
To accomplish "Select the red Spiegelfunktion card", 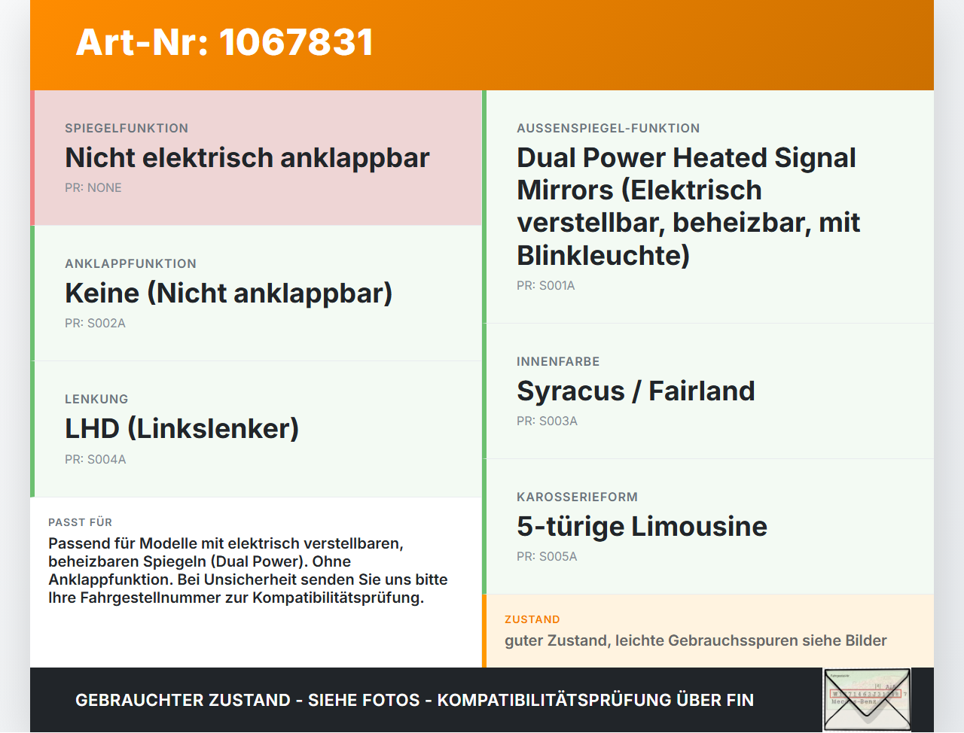I will click(x=256, y=158).
